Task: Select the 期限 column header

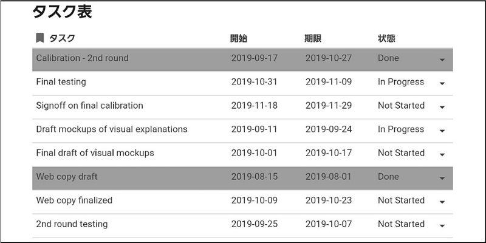Action: [313, 38]
